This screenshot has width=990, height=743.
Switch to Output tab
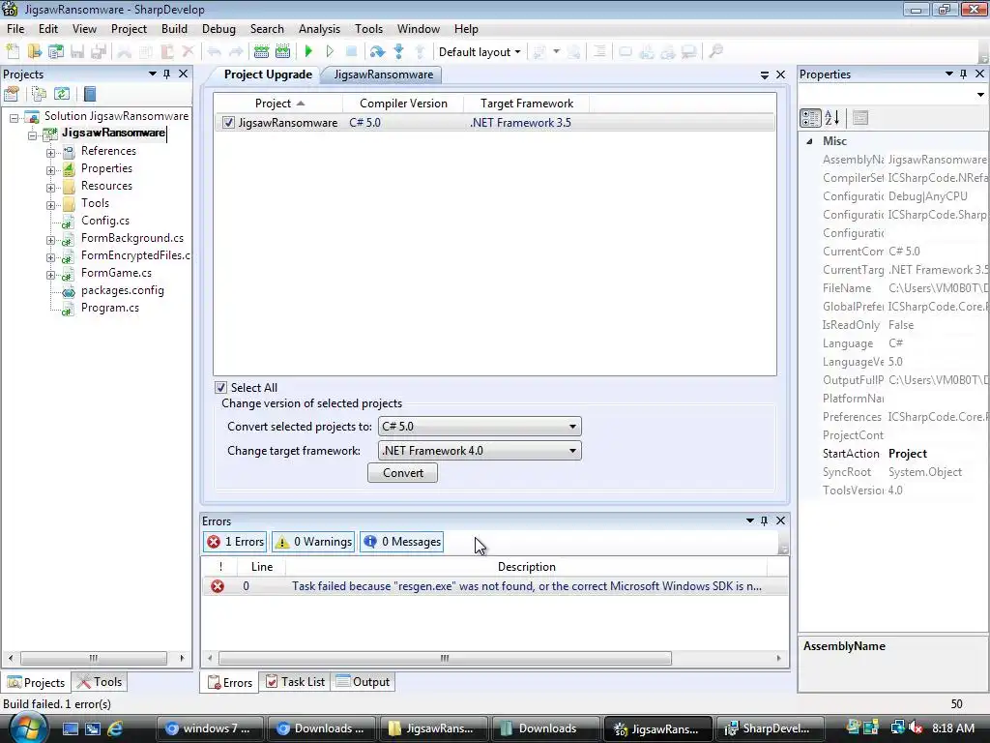364,682
